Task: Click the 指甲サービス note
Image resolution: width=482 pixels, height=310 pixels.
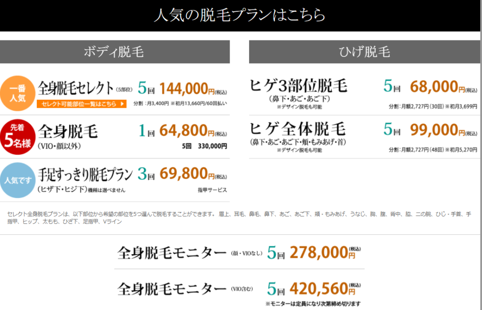Action: click(212, 190)
